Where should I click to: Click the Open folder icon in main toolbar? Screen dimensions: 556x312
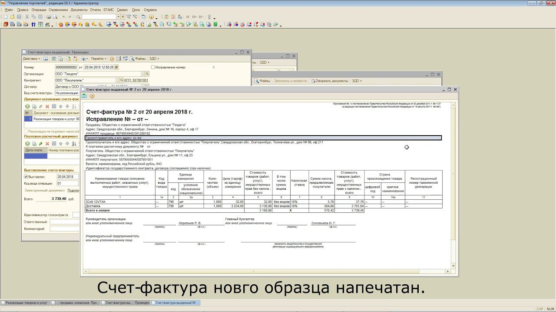pos(13,17)
